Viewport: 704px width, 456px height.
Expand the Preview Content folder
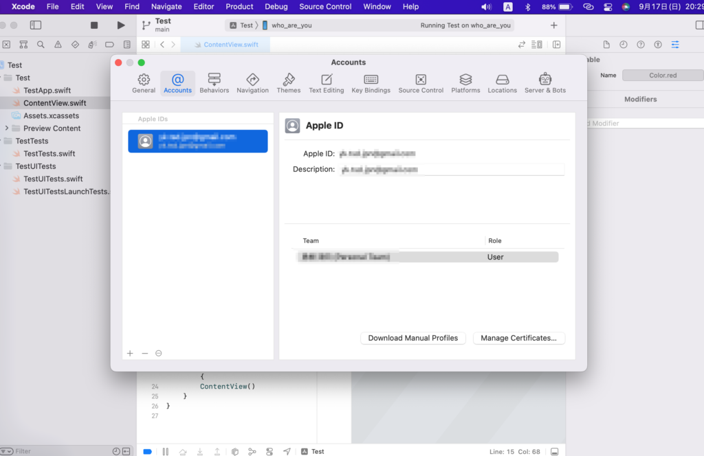click(7, 128)
